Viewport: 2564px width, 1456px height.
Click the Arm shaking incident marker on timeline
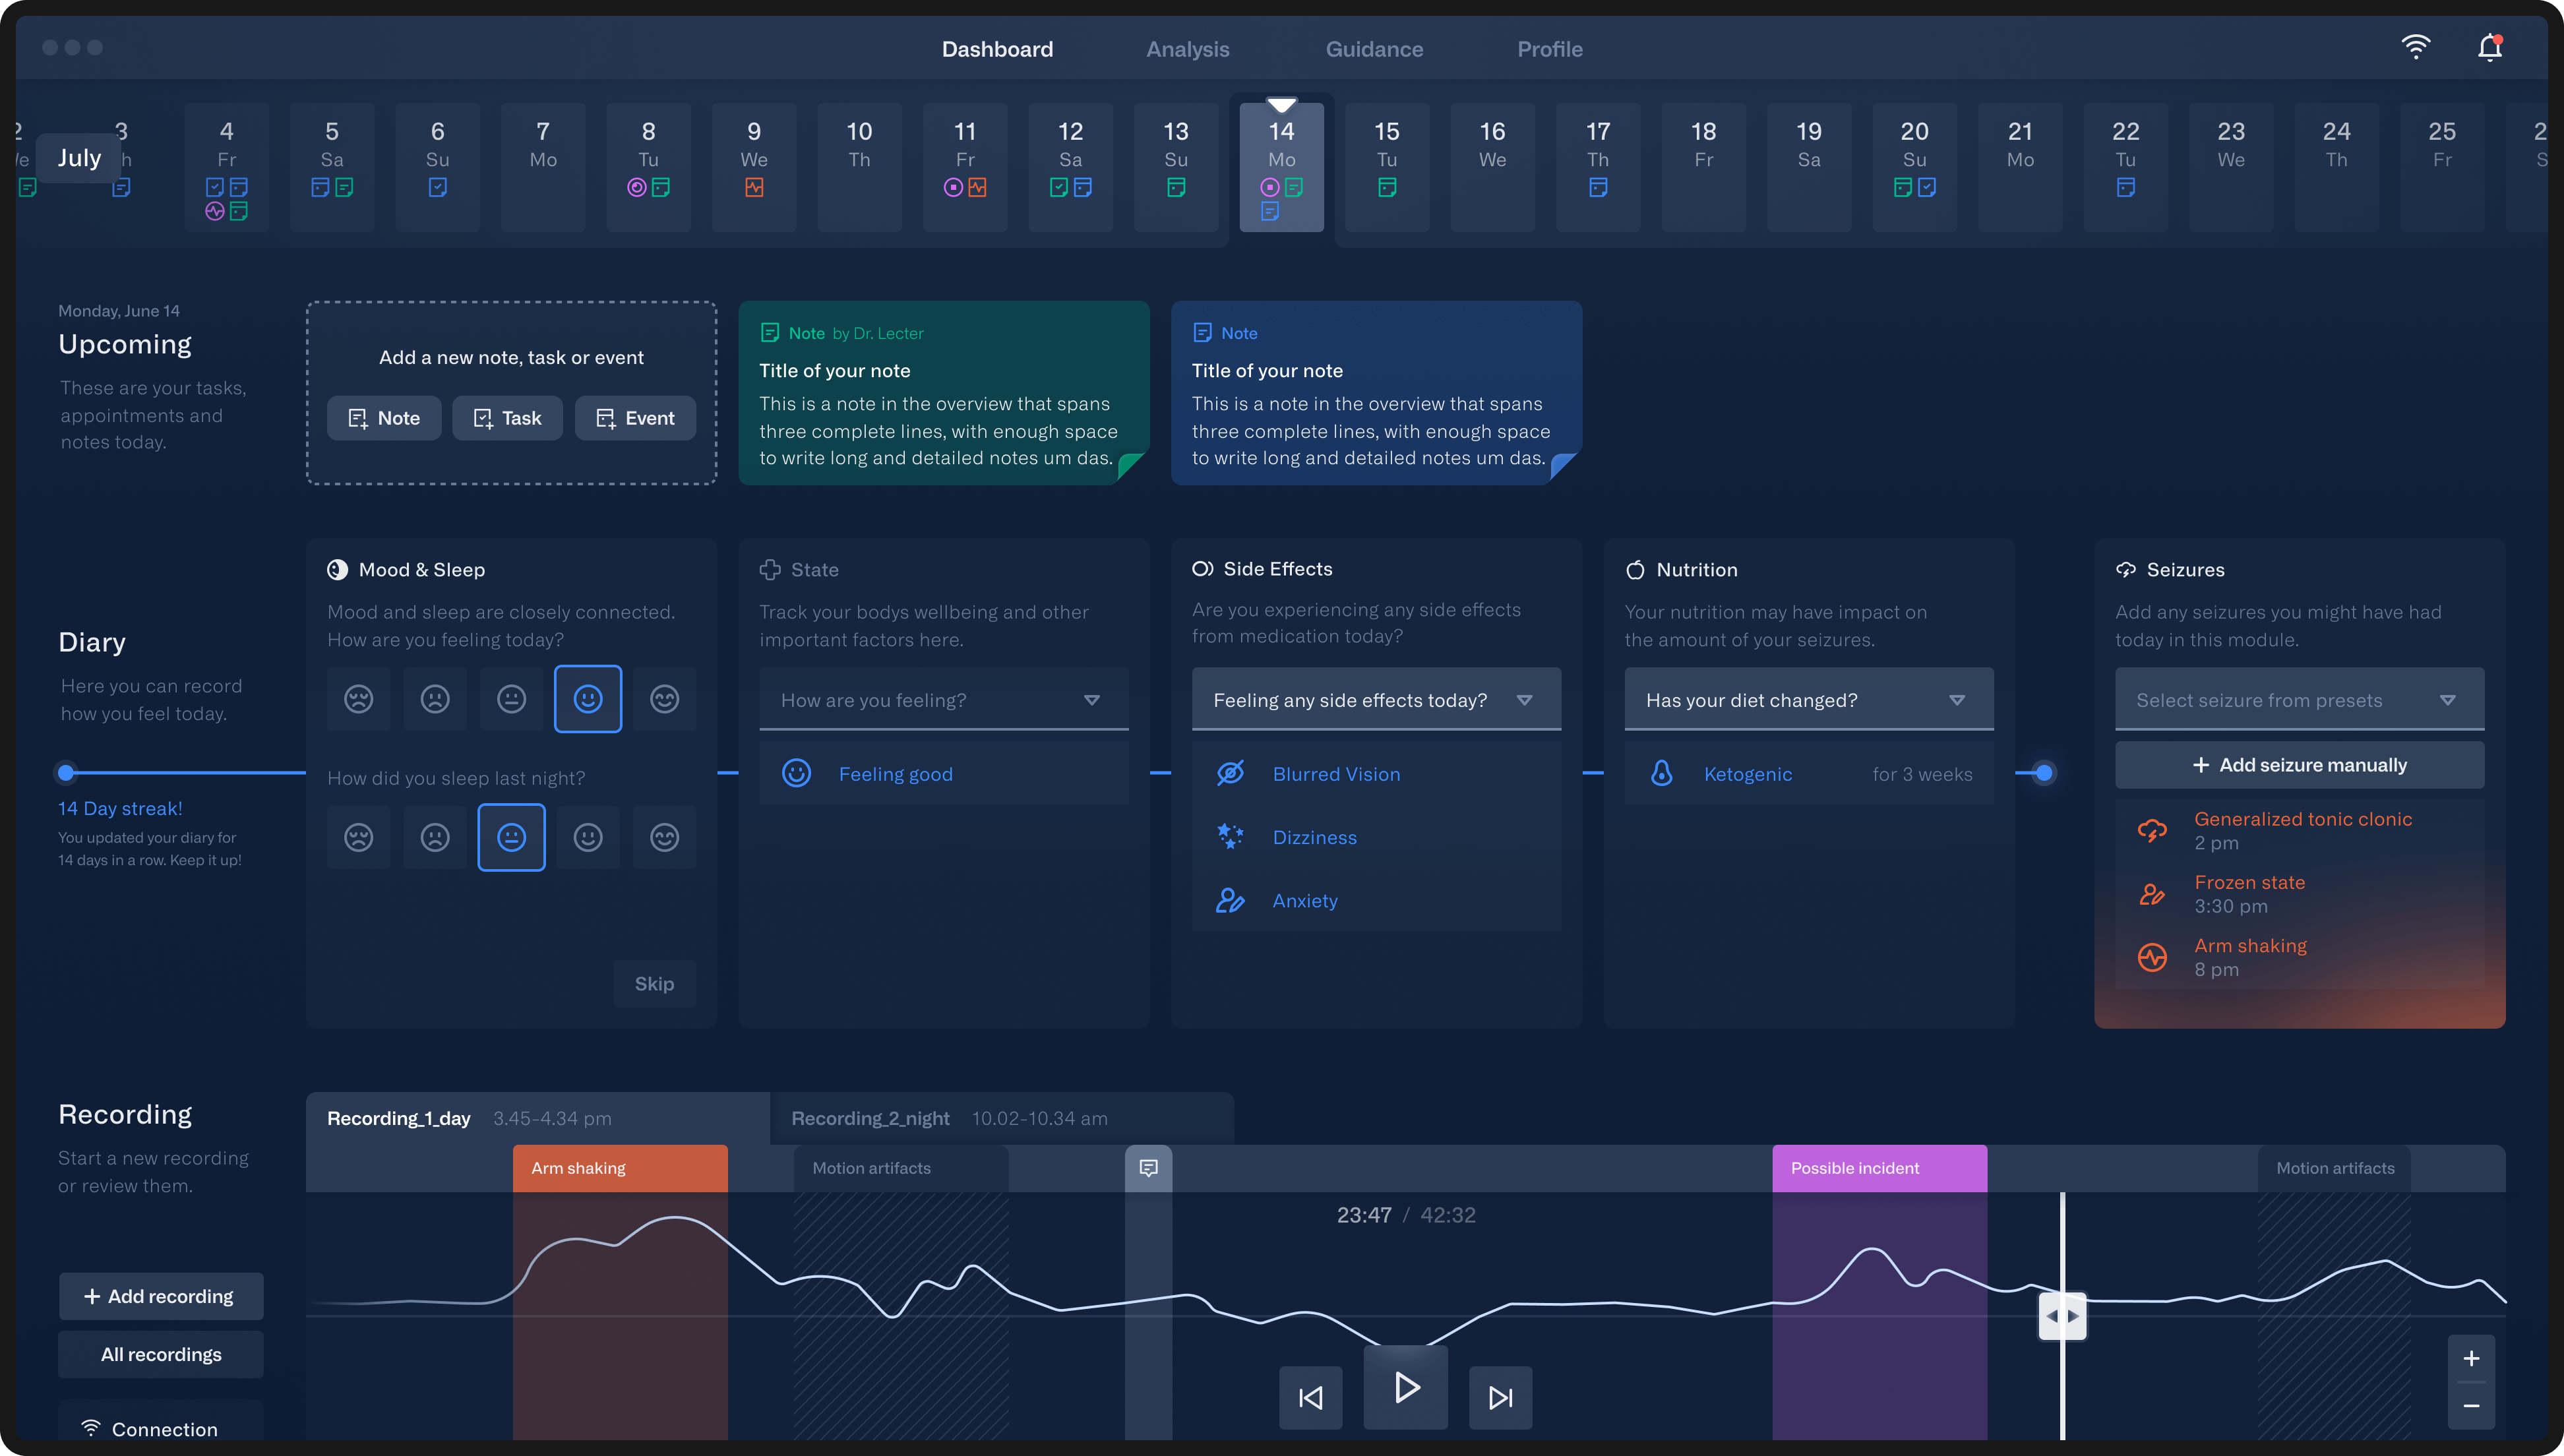620,1167
